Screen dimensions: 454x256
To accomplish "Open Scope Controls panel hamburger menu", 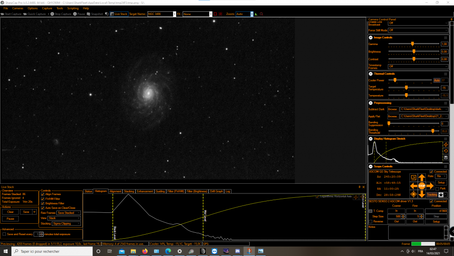I will 446,166.
